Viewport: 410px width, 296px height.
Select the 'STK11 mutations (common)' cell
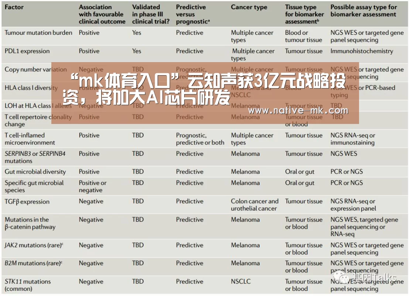pos(27,285)
